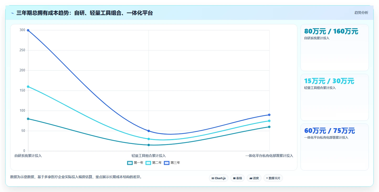The height and width of the screenshot is (192, 379).
Task: Select the 数据卡片 chip
Action: [273, 178]
